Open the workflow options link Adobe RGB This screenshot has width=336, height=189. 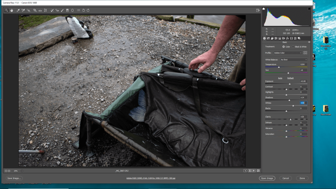[151, 178]
